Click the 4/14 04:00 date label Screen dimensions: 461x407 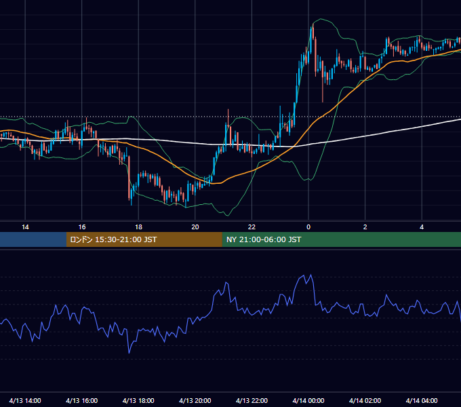[x=422, y=400]
